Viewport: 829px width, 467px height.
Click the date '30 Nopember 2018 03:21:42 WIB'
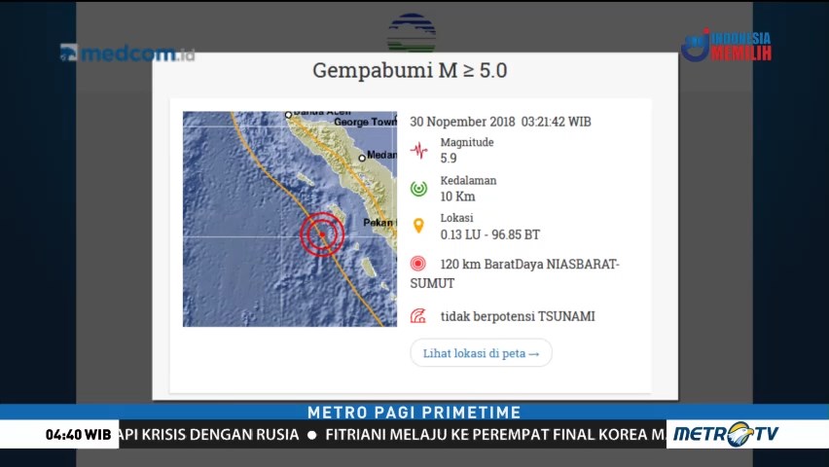click(x=501, y=122)
